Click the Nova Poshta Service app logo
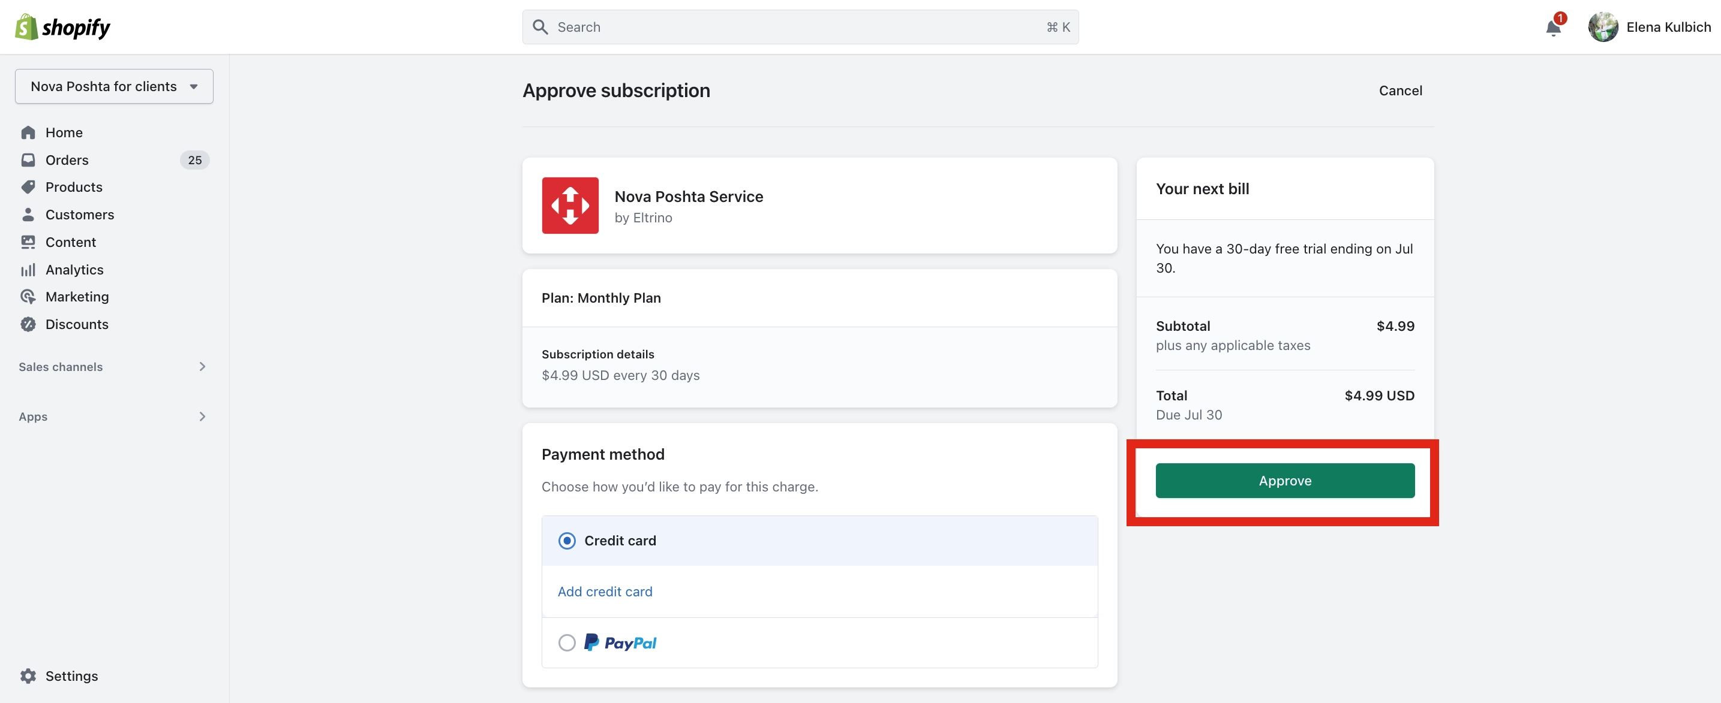This screenshot has width=1721, height=703. (x=570, y=206)
